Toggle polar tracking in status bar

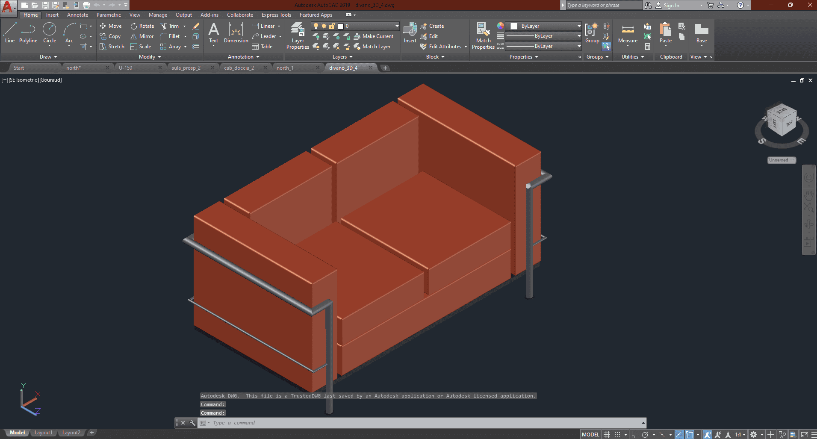(645, 434)
